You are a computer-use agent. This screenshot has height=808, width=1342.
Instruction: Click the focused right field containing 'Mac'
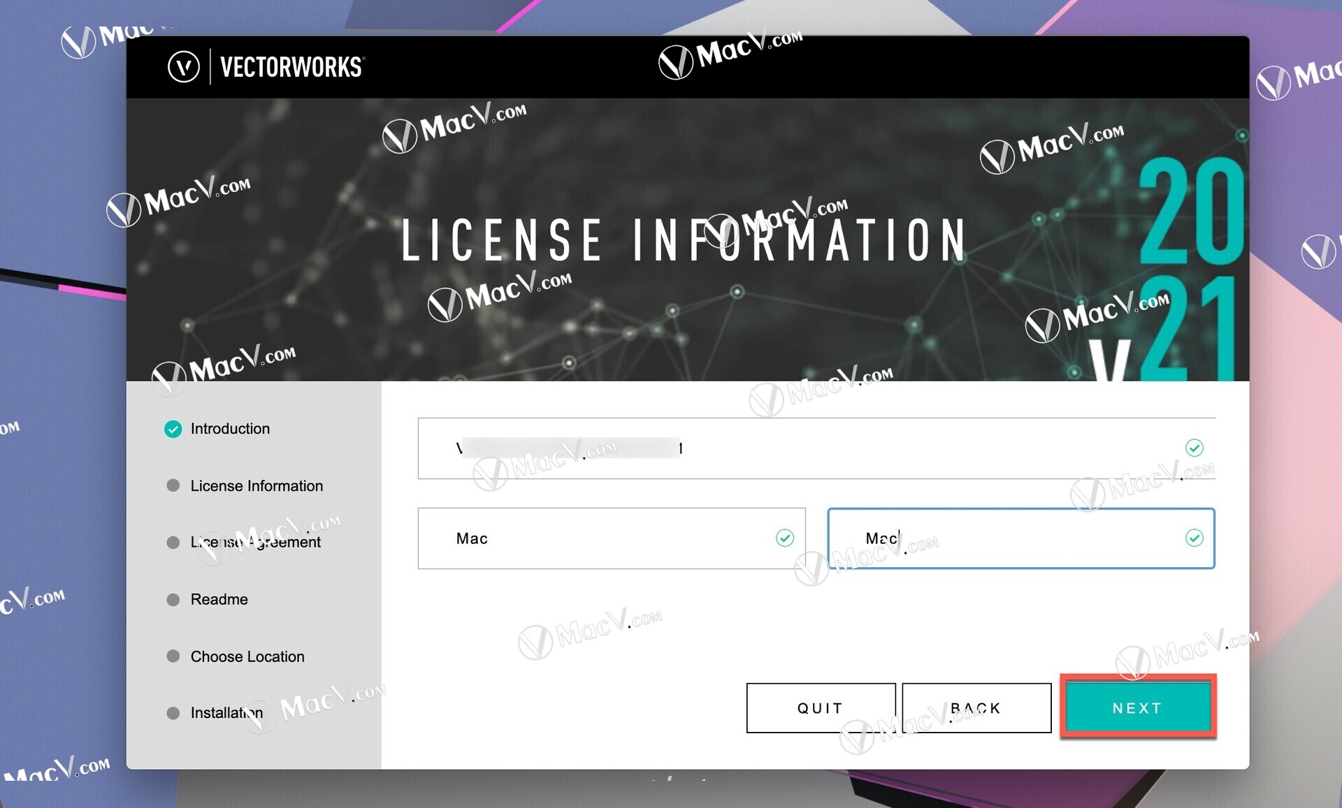pyautogui.click(x=1021, y=538)
